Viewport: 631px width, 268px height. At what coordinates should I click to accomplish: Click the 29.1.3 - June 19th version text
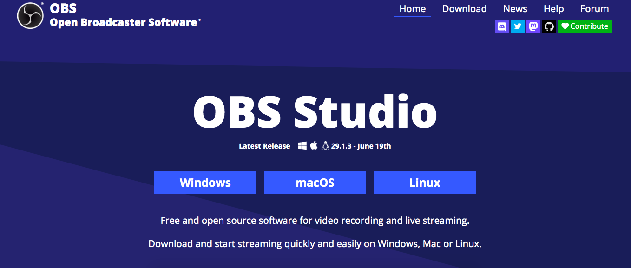[361, 146]
